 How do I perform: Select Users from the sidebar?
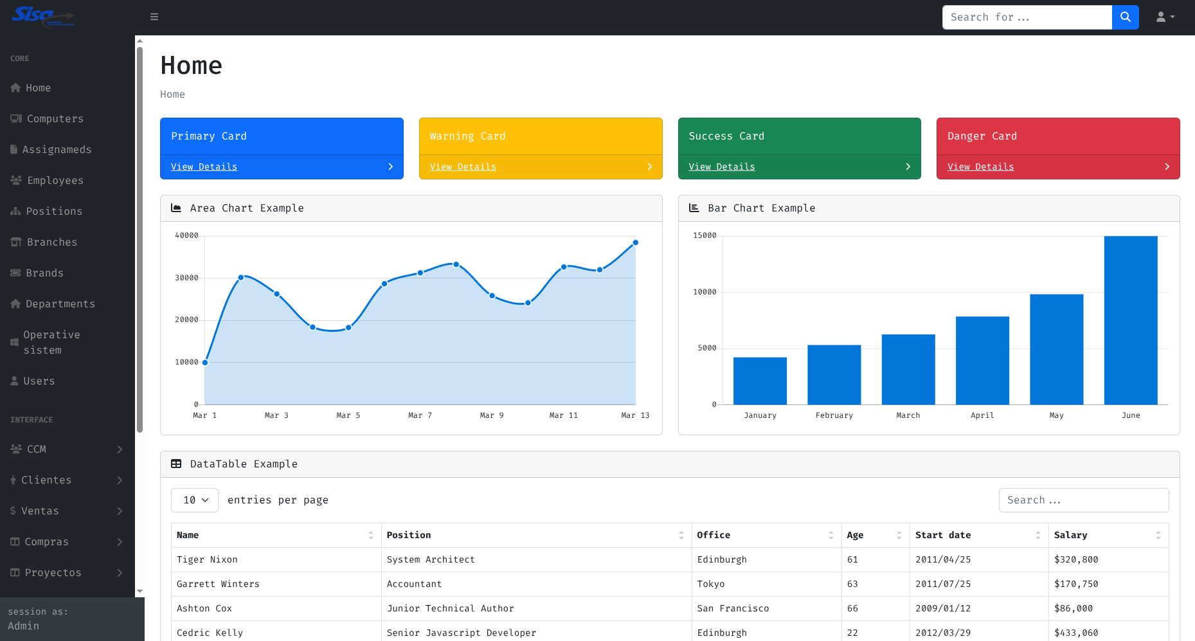(67, 381)
